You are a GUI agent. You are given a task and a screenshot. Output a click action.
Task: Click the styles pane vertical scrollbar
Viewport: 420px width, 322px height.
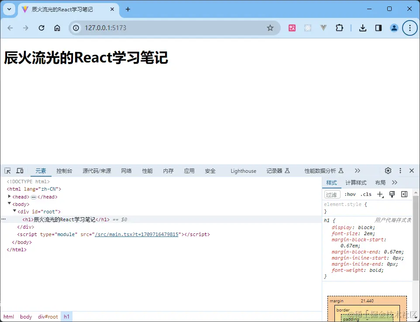[416, 238]
